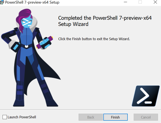Click the Launch PowerShell label text
Image resolution: width=161 pixels, height=123 pixels.
(22, 117)
